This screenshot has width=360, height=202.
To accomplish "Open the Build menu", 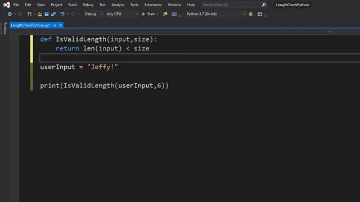I will tap(73, 5).
